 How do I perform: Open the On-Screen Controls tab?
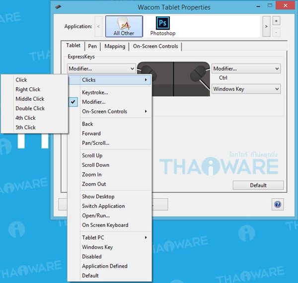[155, 46]
